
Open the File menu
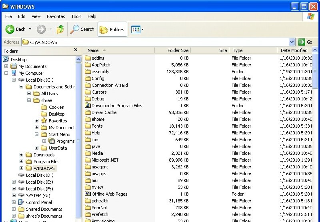pyautogui.click(x=8, y=16)
